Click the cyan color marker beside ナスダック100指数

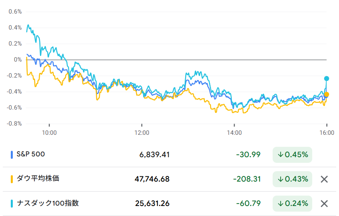click(12, 203)
